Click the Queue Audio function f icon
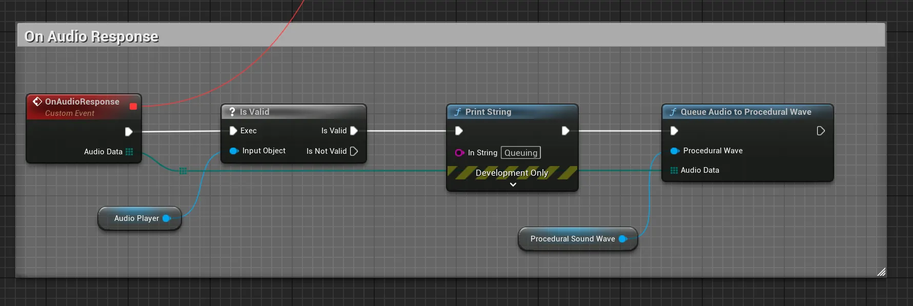 click(673, 112)
